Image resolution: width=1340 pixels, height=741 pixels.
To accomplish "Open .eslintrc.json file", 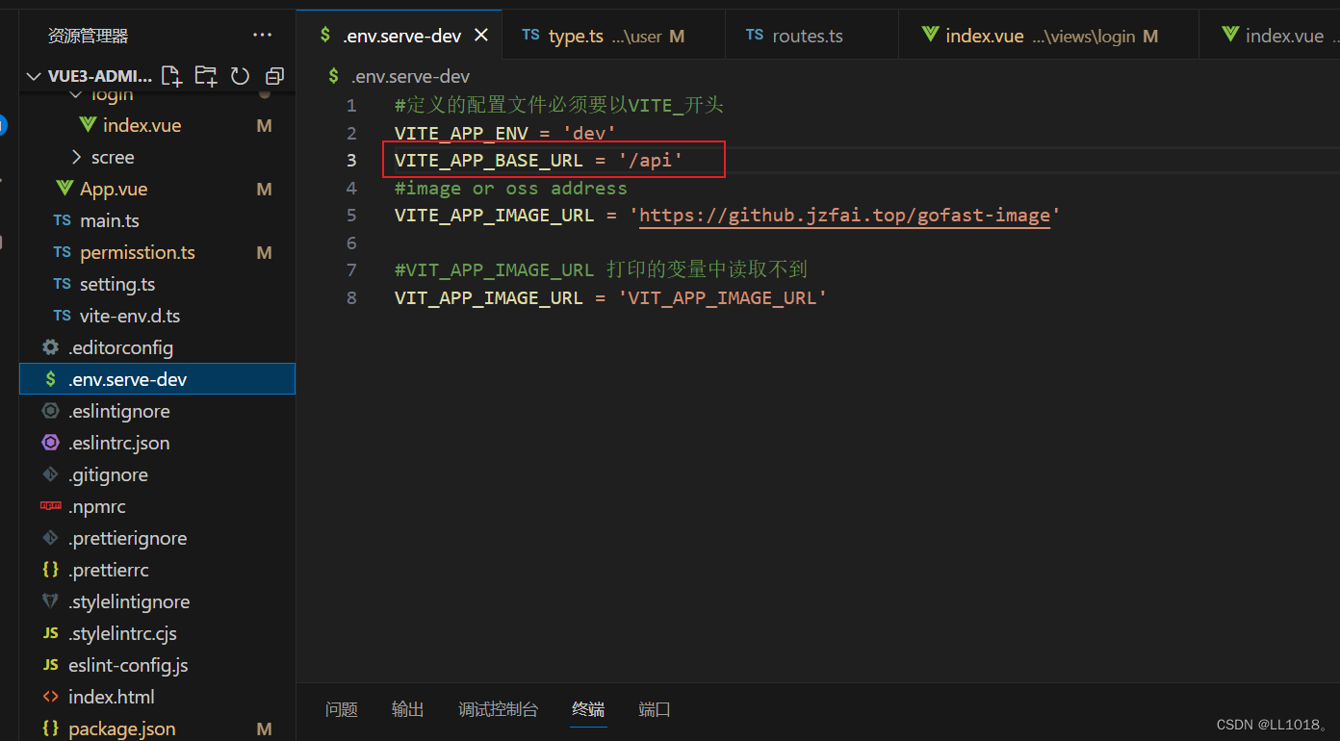I will pos(118,443).
